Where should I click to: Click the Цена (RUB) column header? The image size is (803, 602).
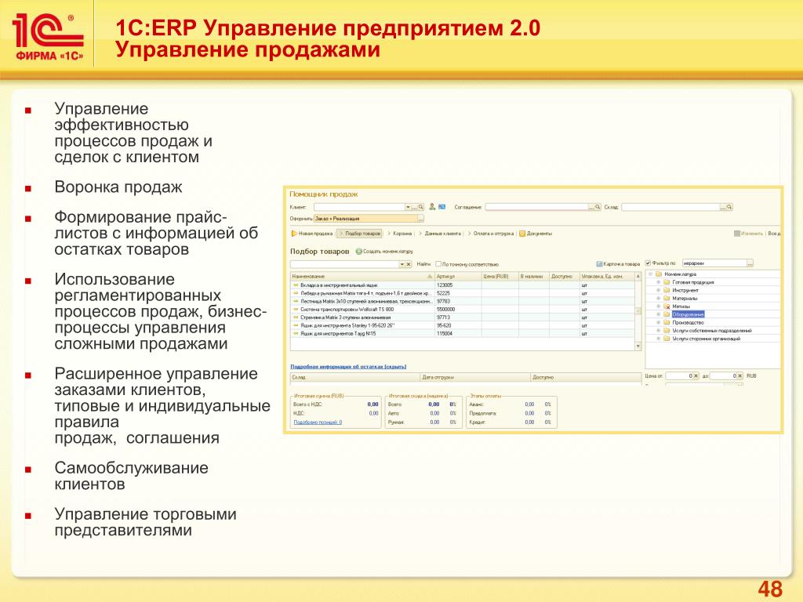(x=500, y=277)
